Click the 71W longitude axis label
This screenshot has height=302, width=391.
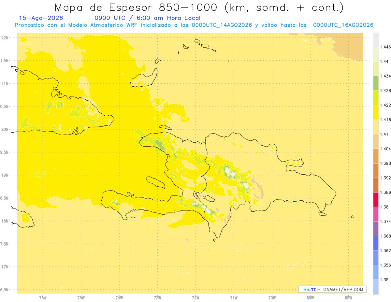tap(234, 297)
